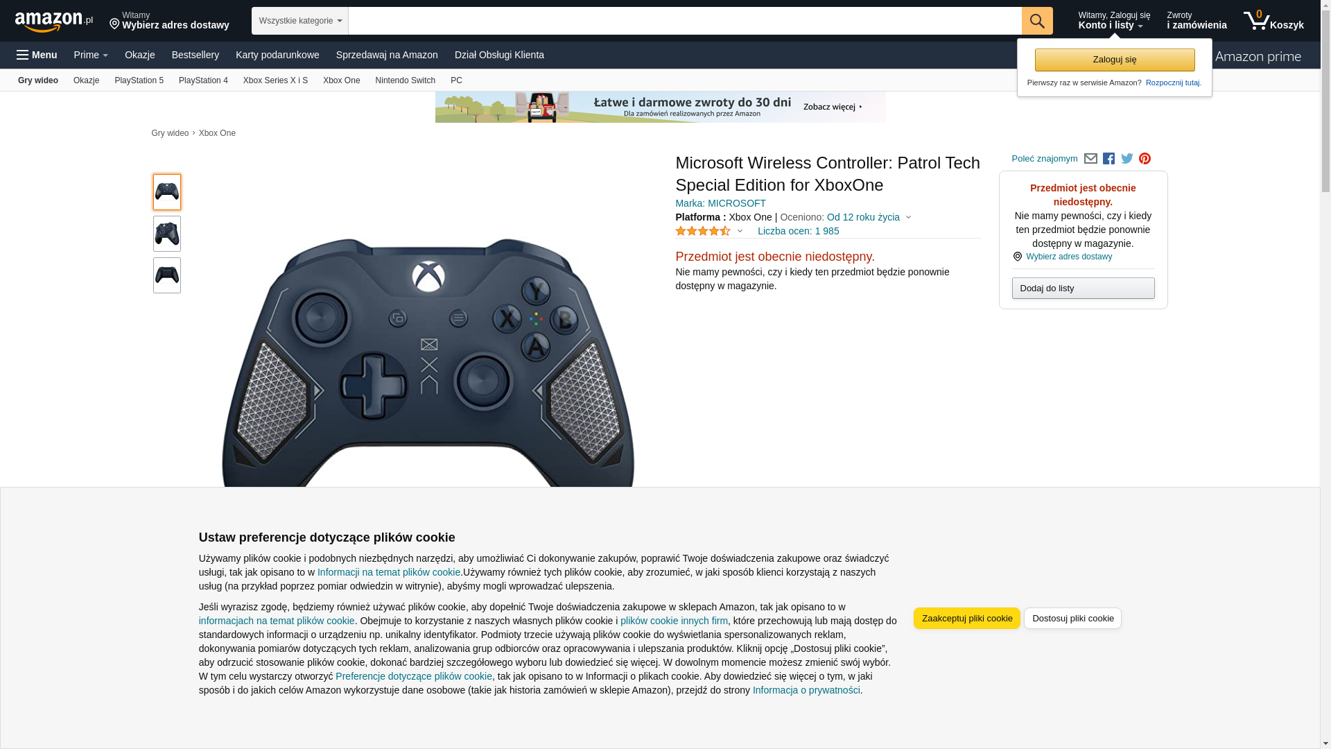Viewport: 1331px width, 749px height.
Task: Click the Marka: MICROSOFT link
Action: (720, 203)
